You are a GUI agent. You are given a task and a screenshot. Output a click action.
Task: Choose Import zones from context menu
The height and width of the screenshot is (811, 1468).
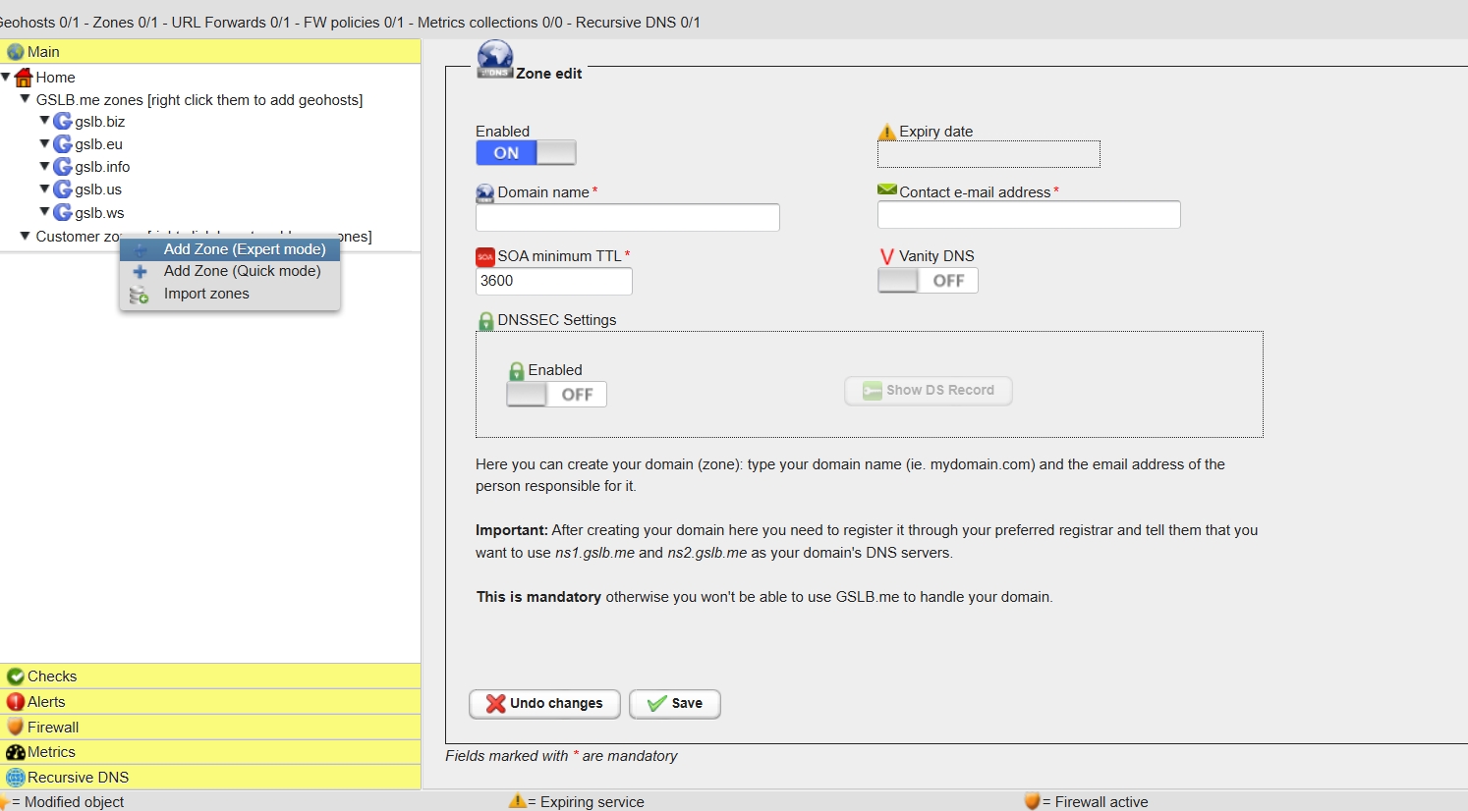[230, 294]
